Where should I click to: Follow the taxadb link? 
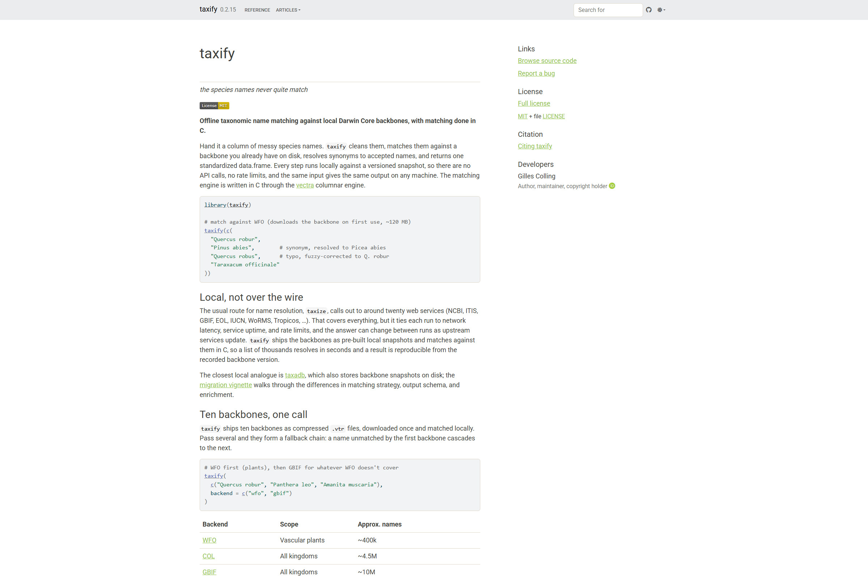click(295, 375)
